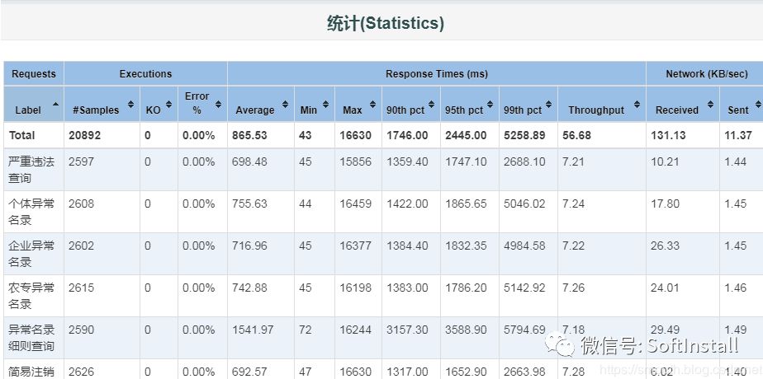Select the Total row label
Image resolution: width=763 pixels, height=379 pixels.
[x=22, y=135]
